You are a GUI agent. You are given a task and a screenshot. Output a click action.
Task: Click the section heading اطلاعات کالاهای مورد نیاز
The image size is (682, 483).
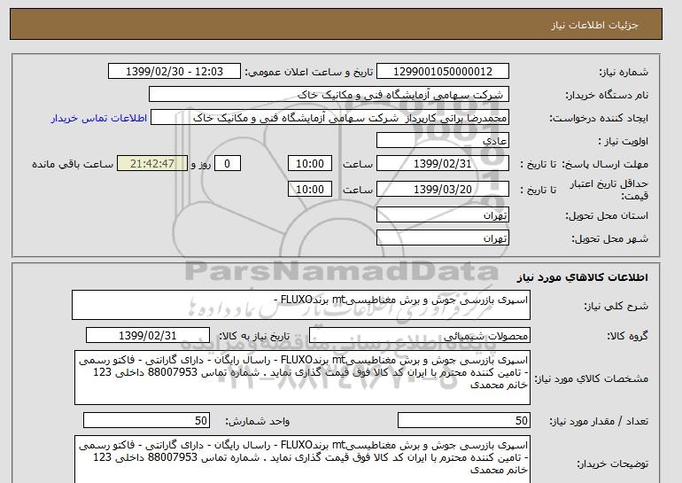click(583, 277)
